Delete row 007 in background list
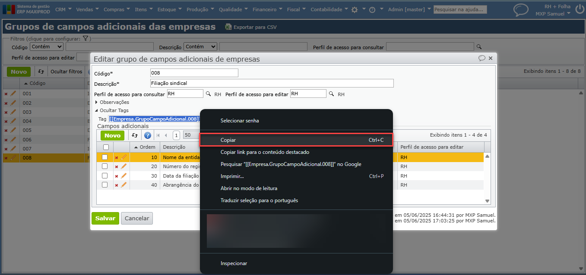 [6, 149]
